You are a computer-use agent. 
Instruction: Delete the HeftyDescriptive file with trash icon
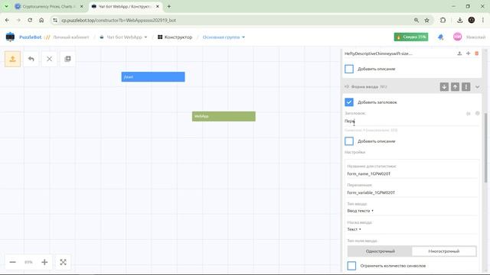point(476,53)
